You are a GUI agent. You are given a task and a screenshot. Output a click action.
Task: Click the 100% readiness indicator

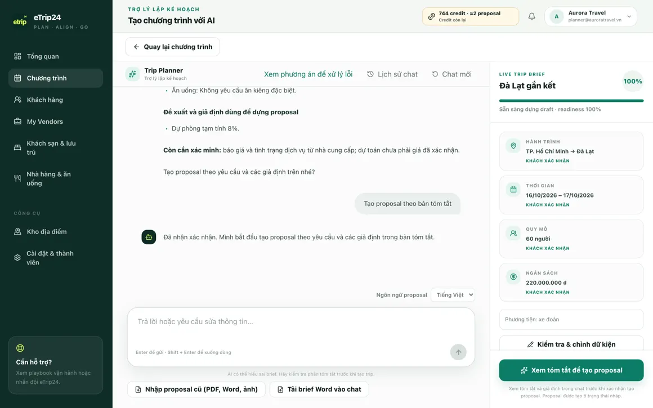coord(633,82)
